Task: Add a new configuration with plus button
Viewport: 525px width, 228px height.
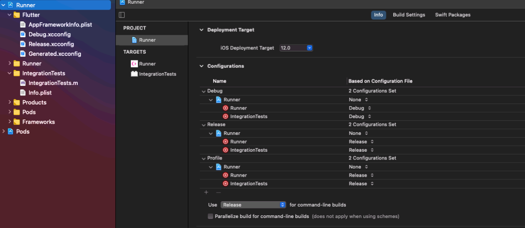Action: [206, 192]
